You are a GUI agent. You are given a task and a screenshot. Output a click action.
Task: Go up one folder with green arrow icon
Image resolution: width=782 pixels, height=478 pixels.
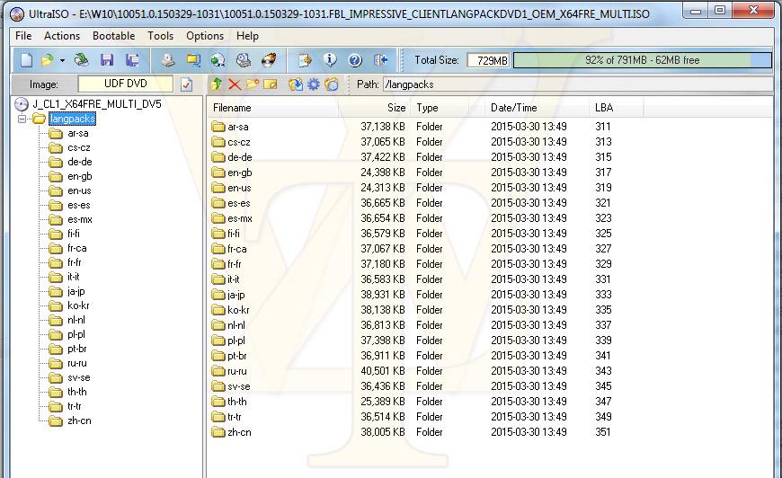pyautogui.click(x=217, y=84)
